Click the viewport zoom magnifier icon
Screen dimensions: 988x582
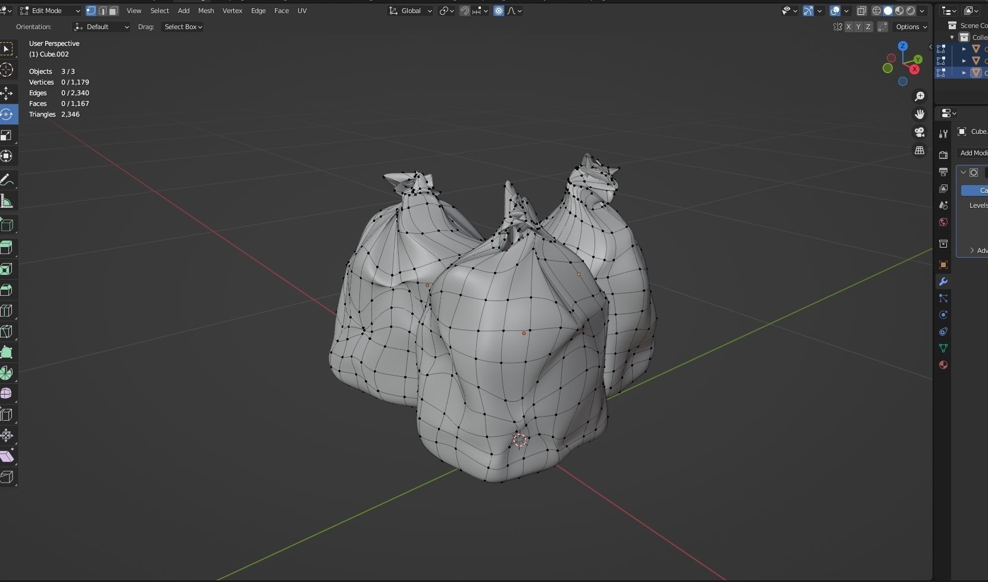pyautogui.click(x=920, y=96)
